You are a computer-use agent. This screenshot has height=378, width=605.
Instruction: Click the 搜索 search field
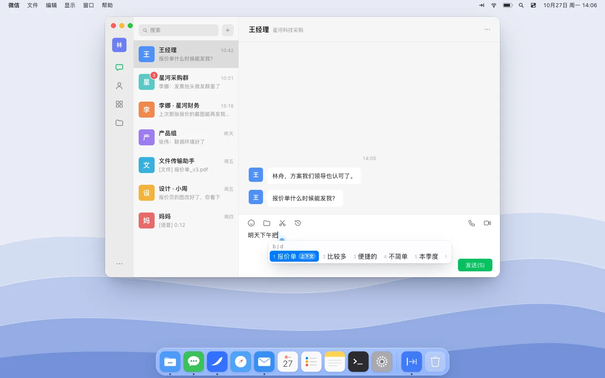tap(179, 30)
